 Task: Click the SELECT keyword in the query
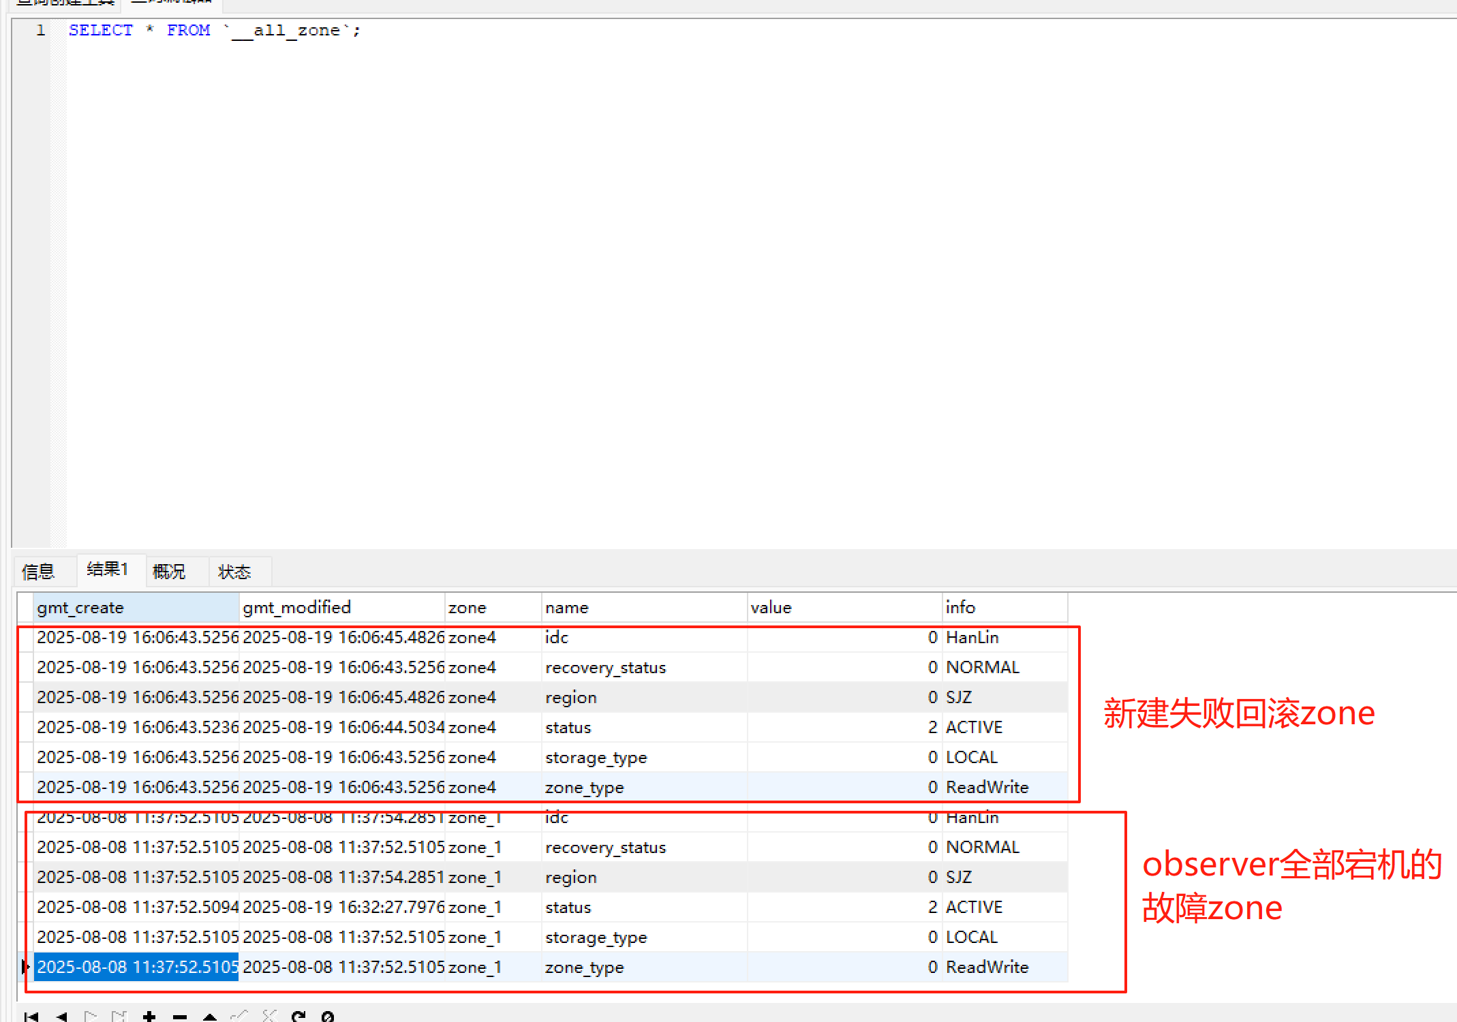click(101, 30)
